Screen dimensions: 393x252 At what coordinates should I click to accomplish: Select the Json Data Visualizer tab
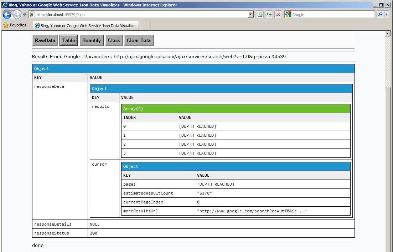(x=86, y=26)
